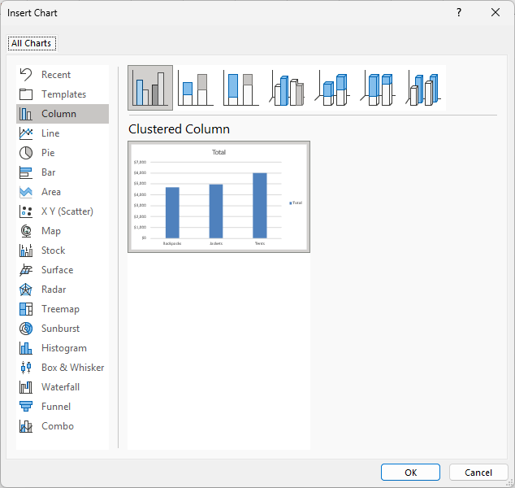
Task: Click the Clustered Column heading text
Action: pos(179,129)
